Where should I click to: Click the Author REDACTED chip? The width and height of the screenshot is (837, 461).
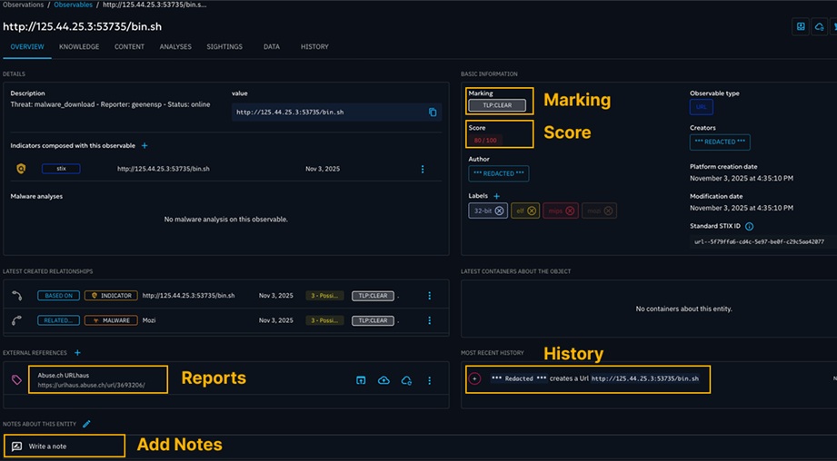point(499,173)
